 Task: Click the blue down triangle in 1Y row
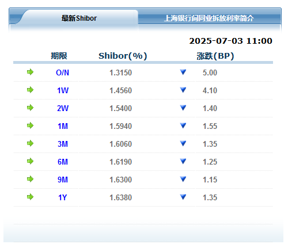[x=183, y=197]
